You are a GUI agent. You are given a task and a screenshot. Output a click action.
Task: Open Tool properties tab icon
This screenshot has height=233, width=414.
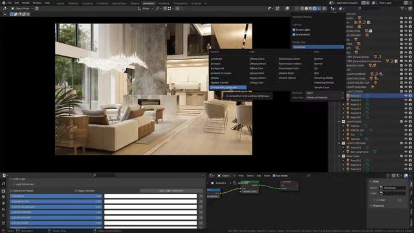click(x=3, y=184)
